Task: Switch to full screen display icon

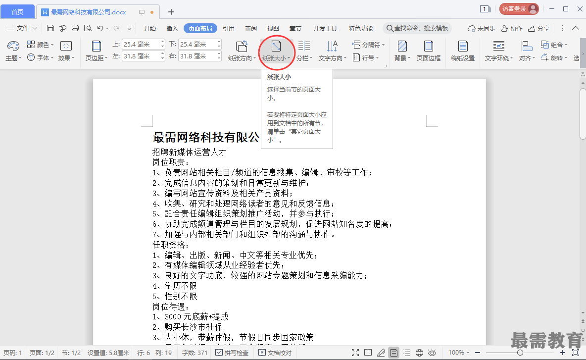Action: coord(355,353)
